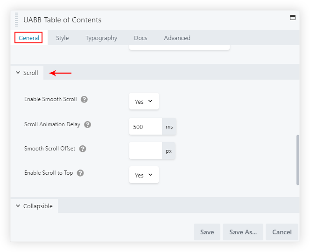The width and height of the screenshot is (310, 252).
Task: Collapse the Scroll section
Action: click(x=27, y=73)
